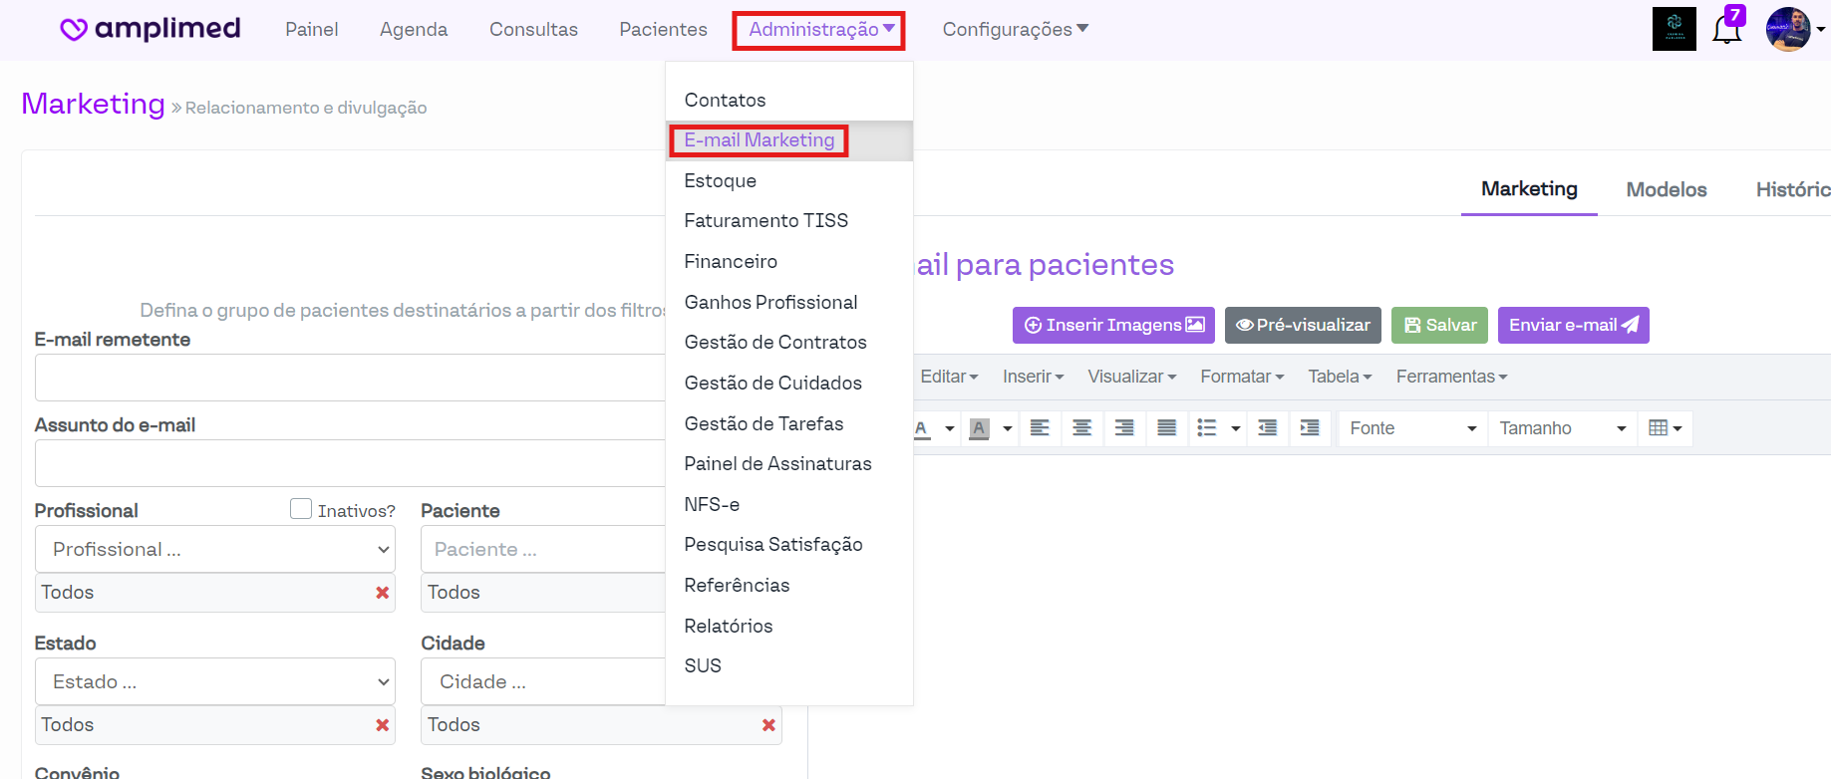
Task: Expand the Profissional dropdown
Action: click(215, 549)
